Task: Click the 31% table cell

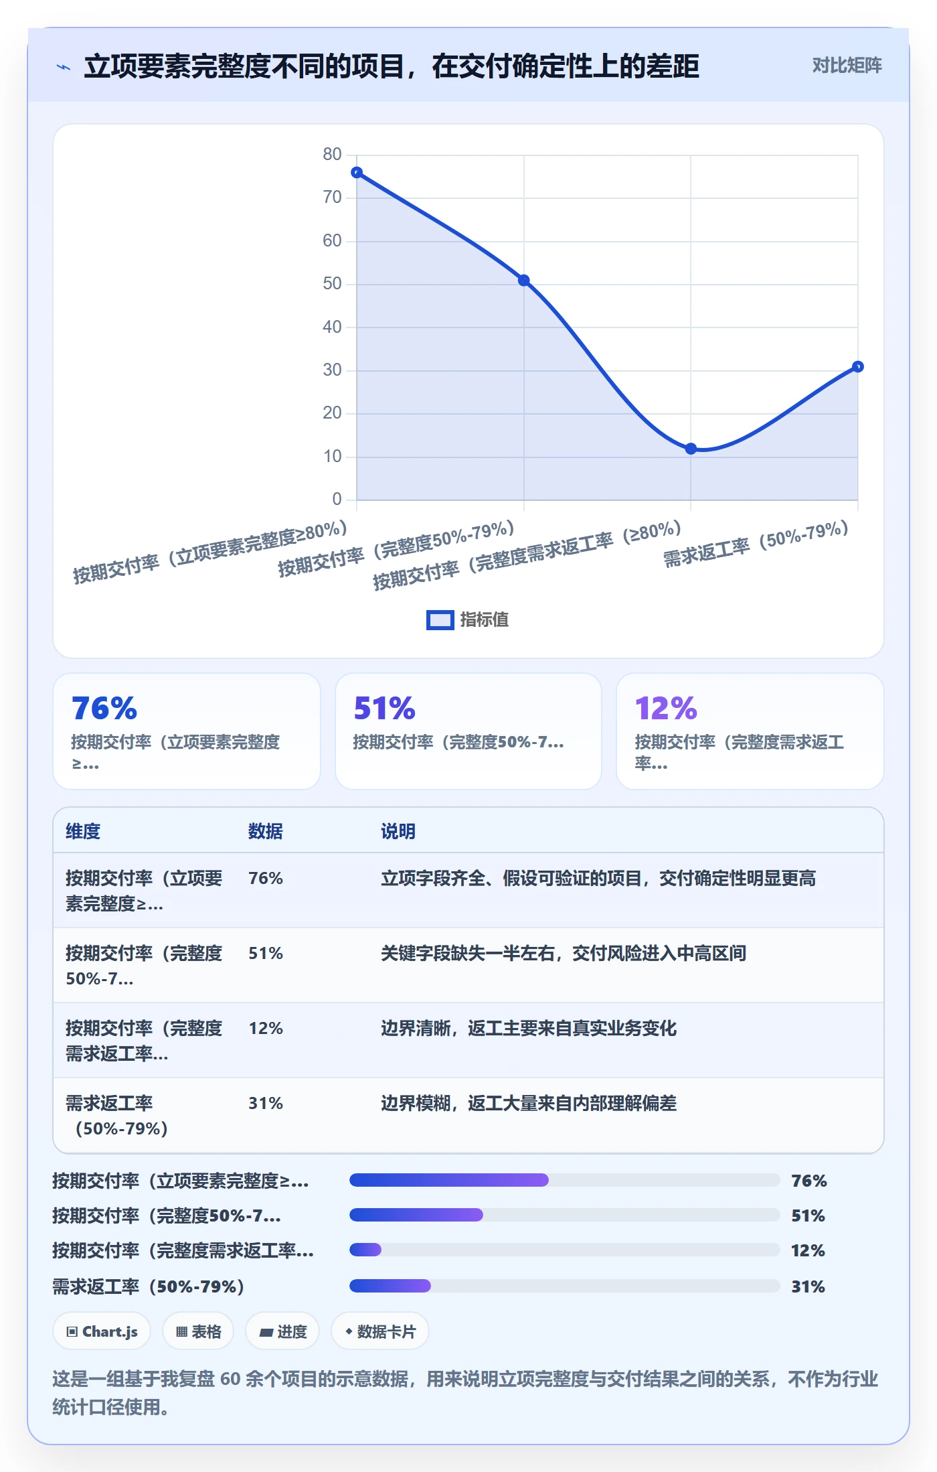Action: pos(266,1103)
